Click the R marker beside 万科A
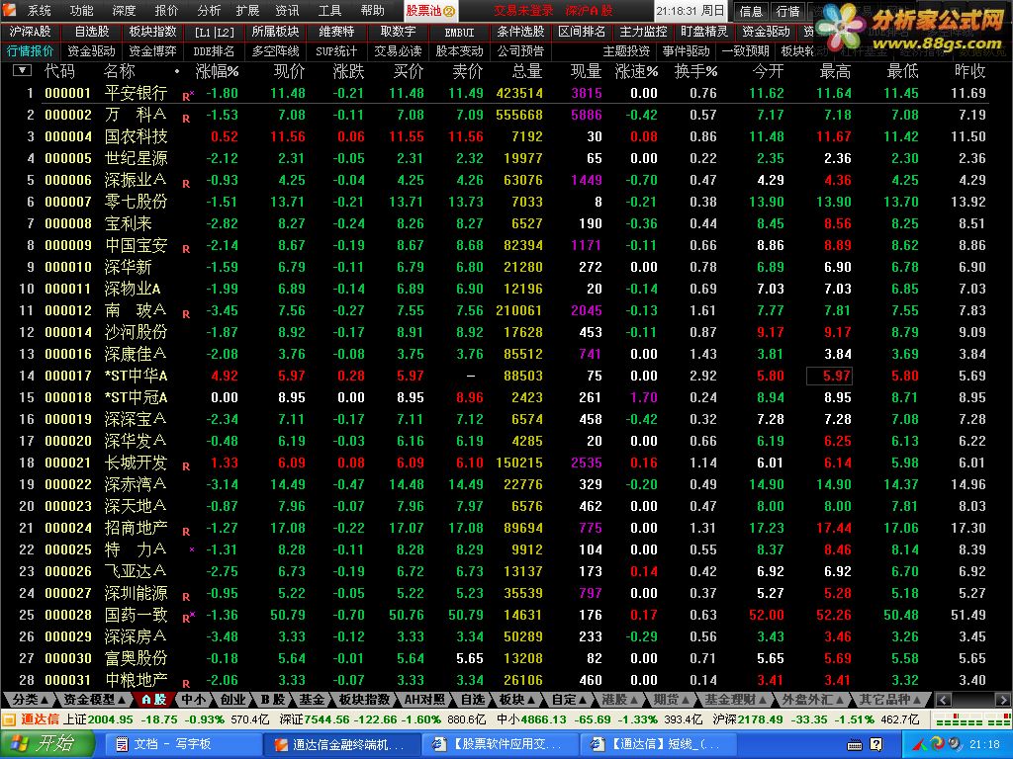1013x759 pixels. pos(186,119)
